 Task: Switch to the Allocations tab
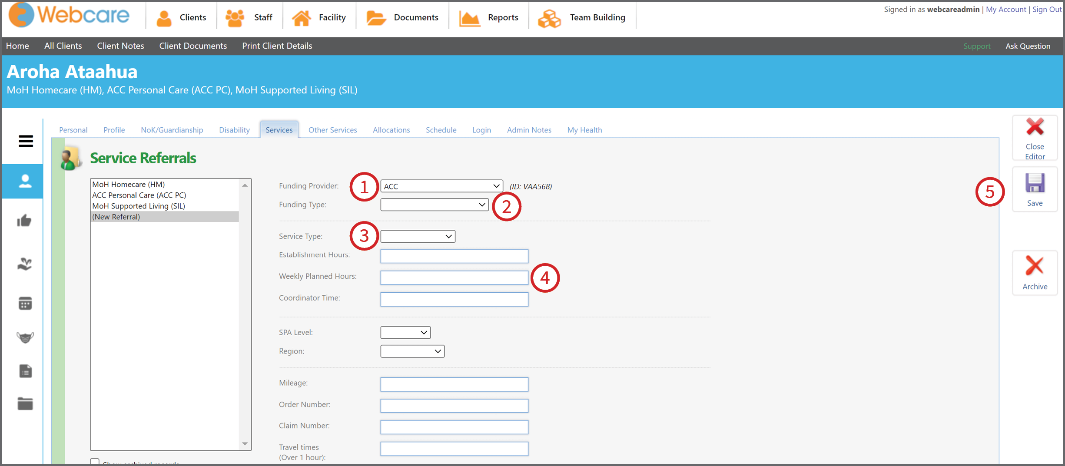coord(391,130)
